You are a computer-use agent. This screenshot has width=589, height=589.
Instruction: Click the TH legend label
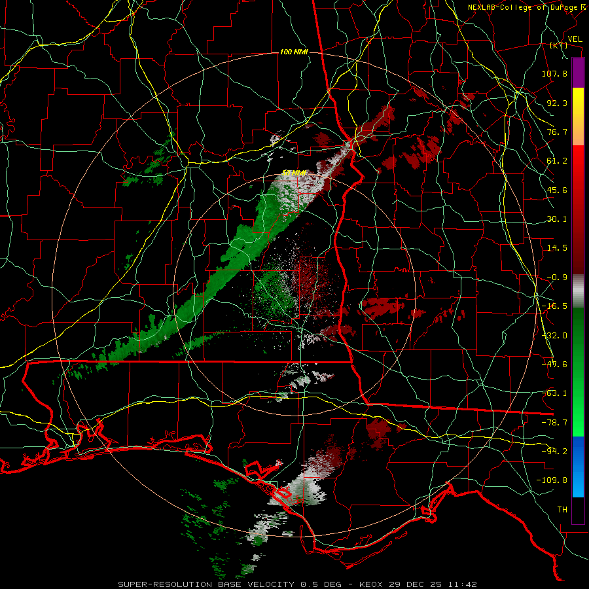562,510
